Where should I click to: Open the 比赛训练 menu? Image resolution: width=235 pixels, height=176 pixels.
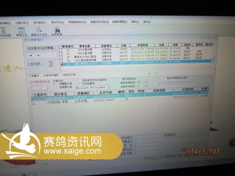[x=21, y=22]
